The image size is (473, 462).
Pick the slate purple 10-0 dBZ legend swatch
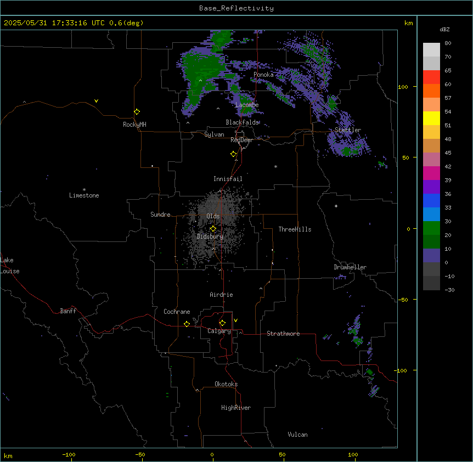pos(431,256)
